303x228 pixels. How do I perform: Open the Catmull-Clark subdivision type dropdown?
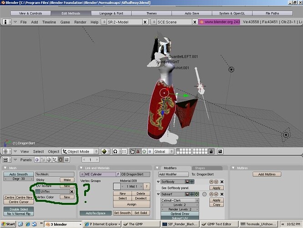[x=180, y=200]
